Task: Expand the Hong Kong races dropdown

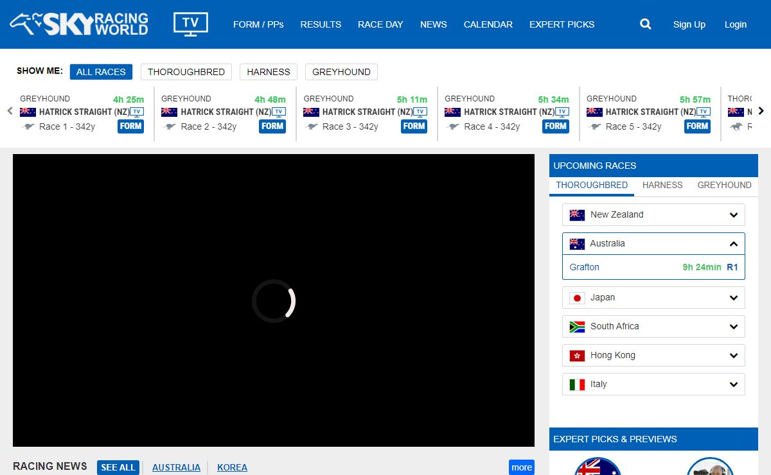Action: 653,356
